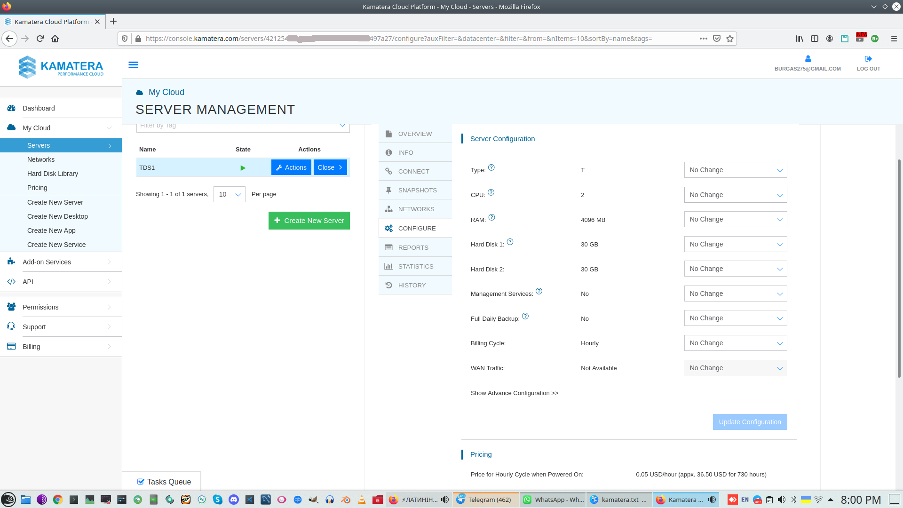Image resolution: width=903 pixels, height=508 pixels.
Task: Change servers per page dropdown
Action: [x=230, y=194]
